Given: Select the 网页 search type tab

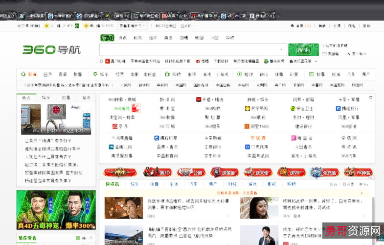Looking at the screenshot, I should 107,38.
